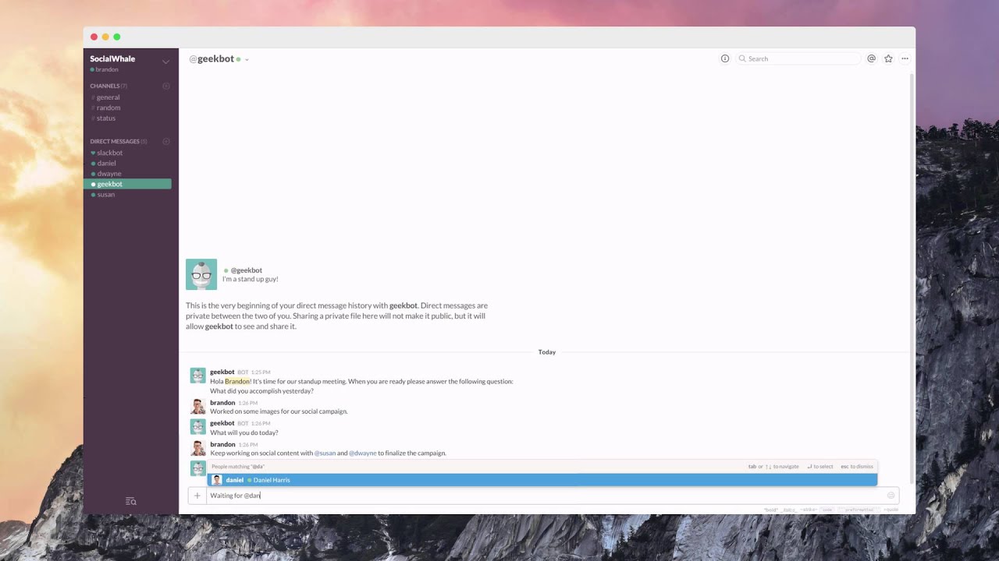Click geekbot's avatar on the 'What will you do today?' message
999x561 pixels.
pyautogui.click(x=198, y=427)
